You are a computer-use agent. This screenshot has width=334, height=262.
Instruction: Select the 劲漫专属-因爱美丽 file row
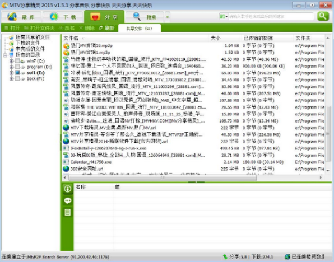pyautogui.click(x=193, y=100)
